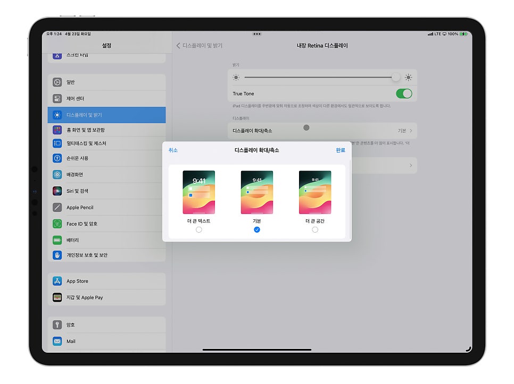The width and height of the screenshot is (514, 384).
Task: Tap 취소 to cancel the dialog
Action: coord(173,150)
